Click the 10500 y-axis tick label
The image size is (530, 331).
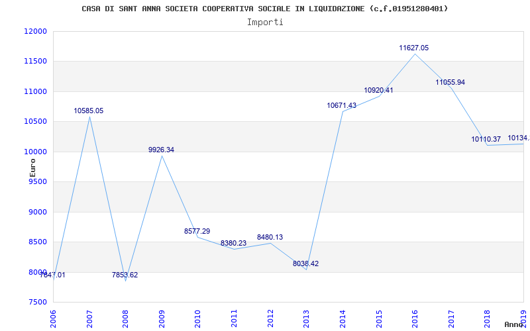pos(36,122)
